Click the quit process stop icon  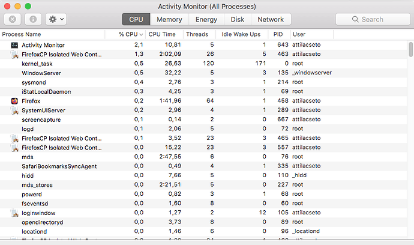(13, 19)
